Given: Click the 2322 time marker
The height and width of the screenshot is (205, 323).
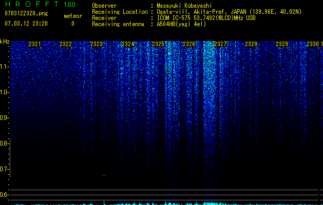Looking at the screenshot, I should [x=66, y=44].
